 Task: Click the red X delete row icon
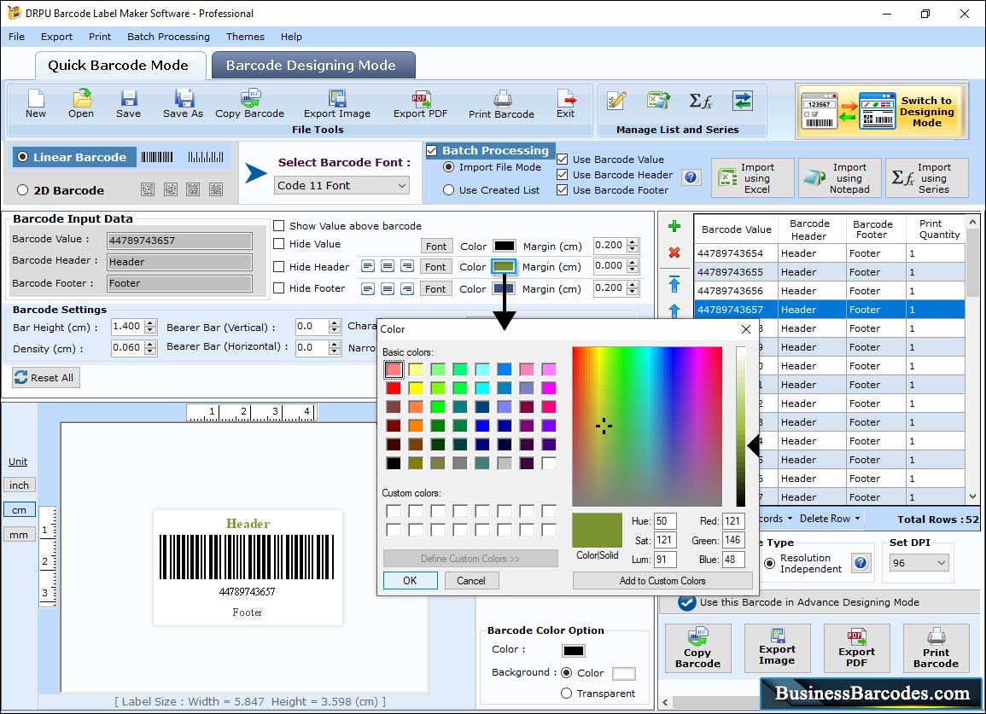pyautogui.click(x=674, y=253)
